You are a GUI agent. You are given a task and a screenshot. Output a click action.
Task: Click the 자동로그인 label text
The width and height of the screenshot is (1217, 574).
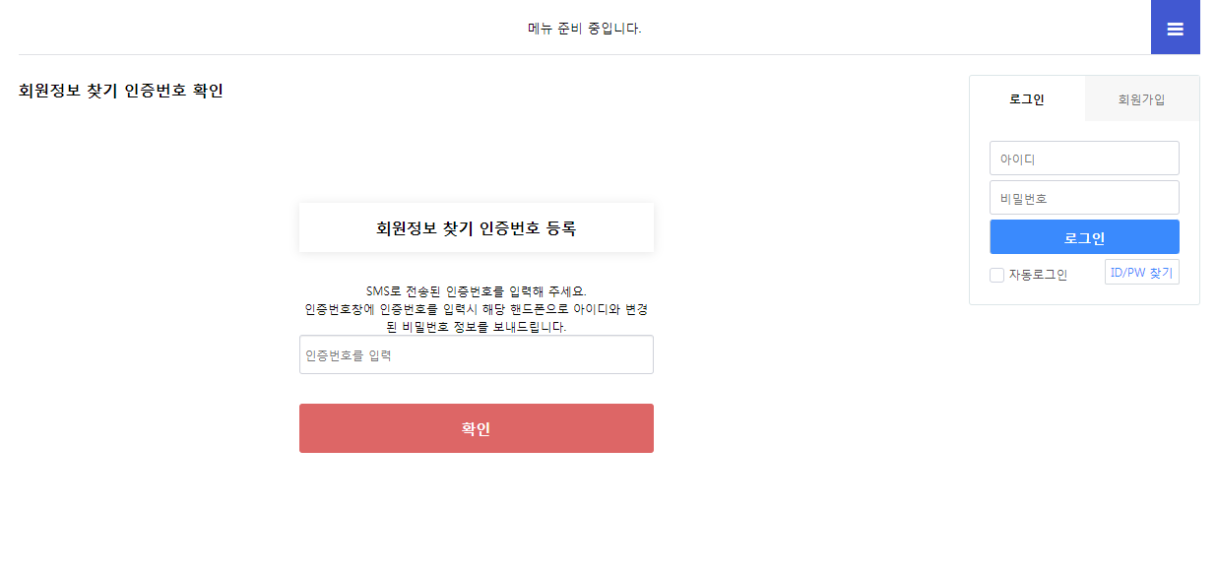tap(1038, 275)
